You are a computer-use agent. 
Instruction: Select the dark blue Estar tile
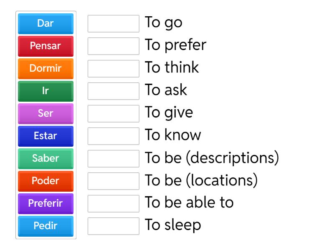tap(45, 136)
